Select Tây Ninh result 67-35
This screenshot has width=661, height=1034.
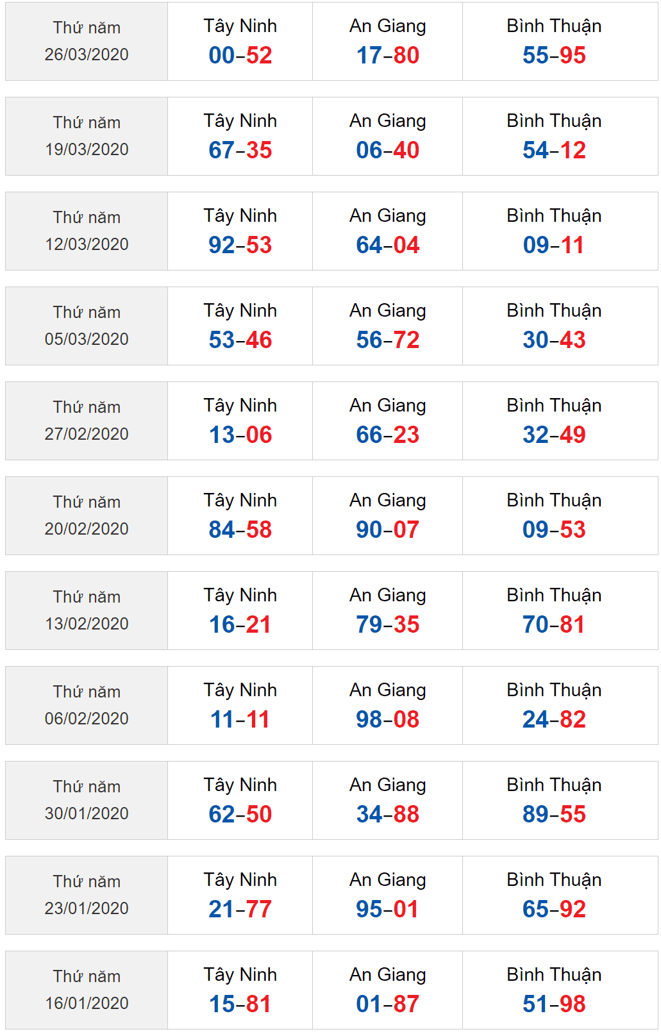click(x=240, y=150)
